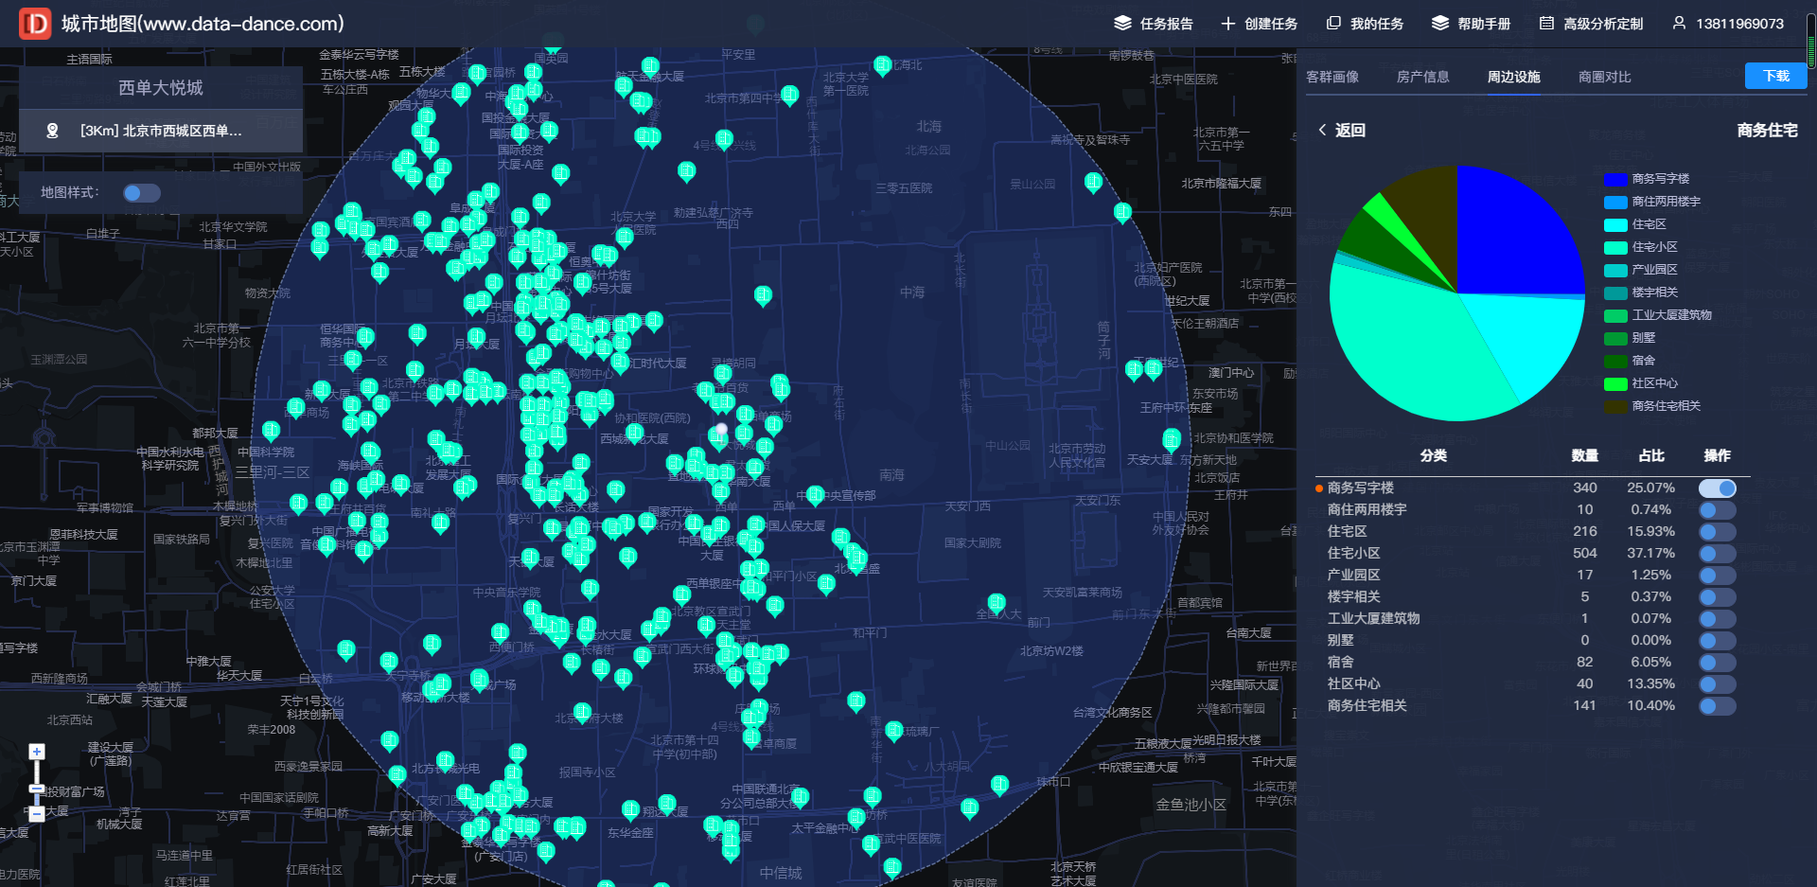
Task: Select the 商务写字楼 table row label
Action: 1360,488
